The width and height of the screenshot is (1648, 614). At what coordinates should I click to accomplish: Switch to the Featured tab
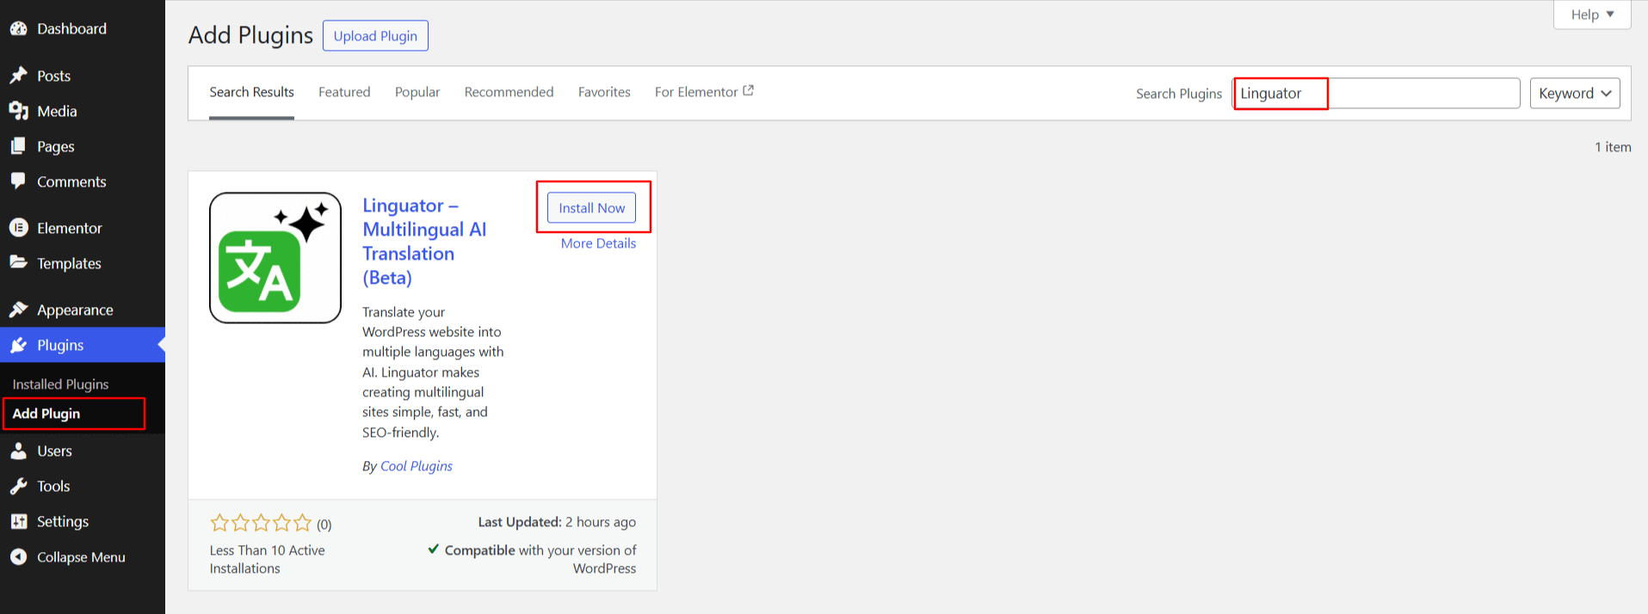pyautogui.click(x=344, y=92)
